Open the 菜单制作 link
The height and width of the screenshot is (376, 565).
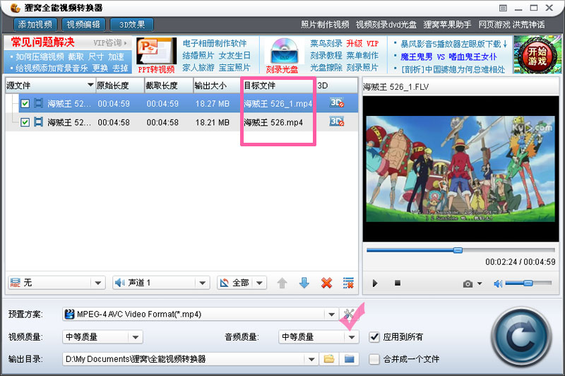362,56
